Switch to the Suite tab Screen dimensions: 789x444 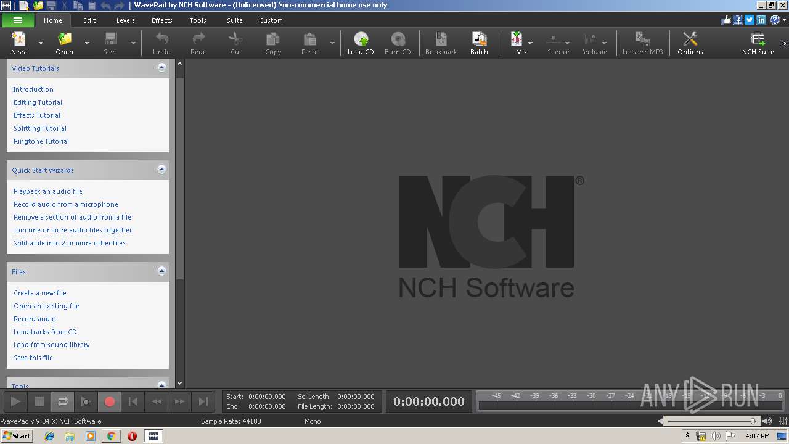235,20
